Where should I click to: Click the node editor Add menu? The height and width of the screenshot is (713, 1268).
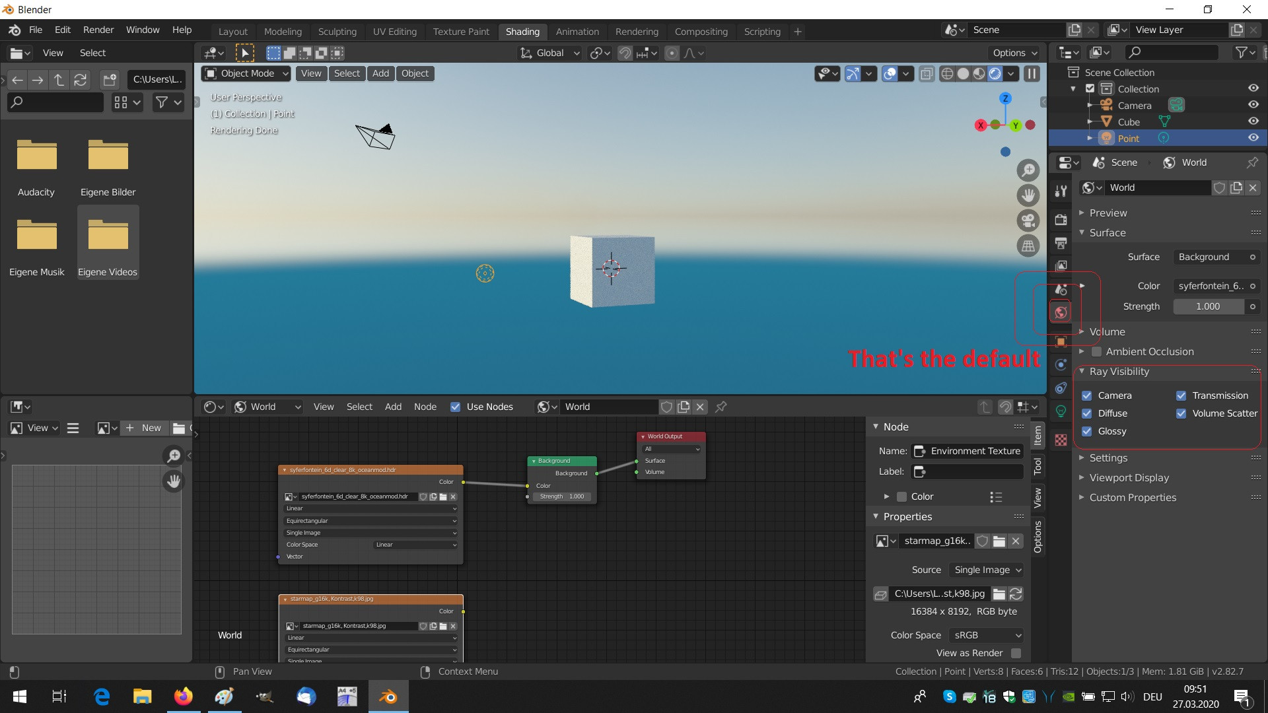point(392,407)
